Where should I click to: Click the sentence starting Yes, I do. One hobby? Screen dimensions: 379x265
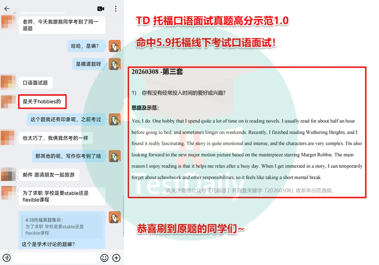coord(206,121)
